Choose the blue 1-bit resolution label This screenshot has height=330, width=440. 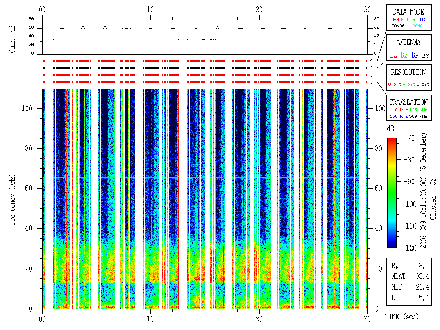click(423, 84)
